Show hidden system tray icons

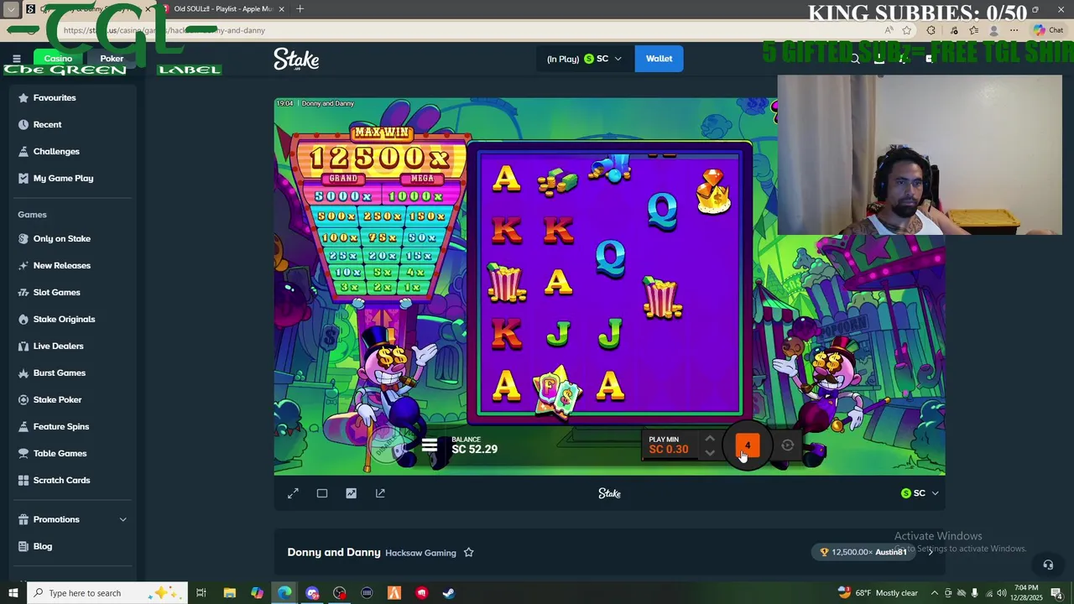pyautogui.click(x=934, y=593)
